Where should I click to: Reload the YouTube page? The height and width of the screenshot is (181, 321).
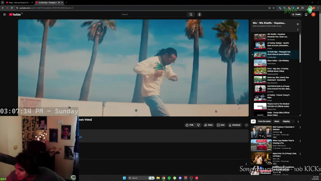(12, 8)
